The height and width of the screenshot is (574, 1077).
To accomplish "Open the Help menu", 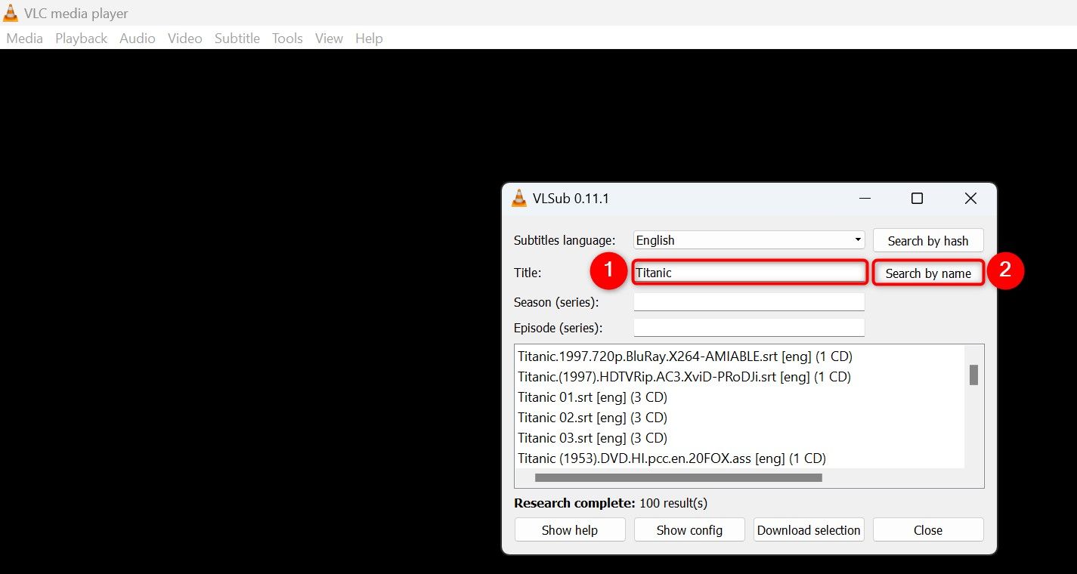I will click(369, 39).
